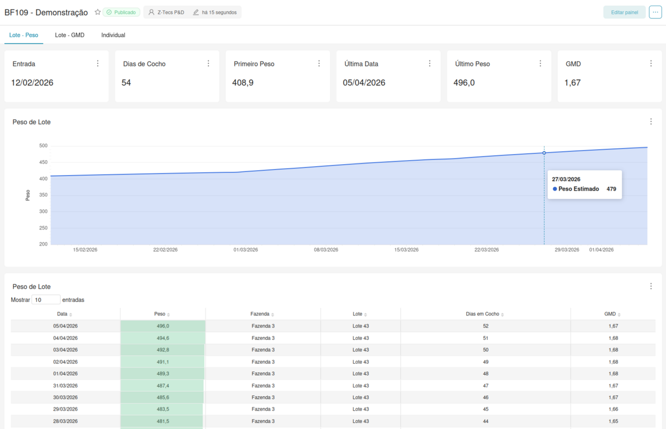Viewport: 666px width, 429px height.
Task: Click the Z-Tecs P&D user icon
Action: pos(150,11)
